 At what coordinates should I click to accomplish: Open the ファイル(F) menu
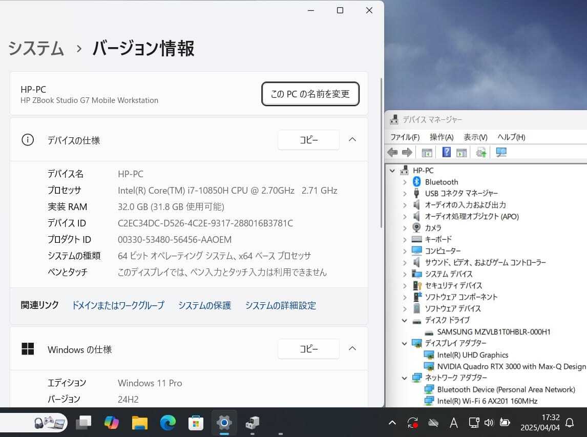[405, 137]
